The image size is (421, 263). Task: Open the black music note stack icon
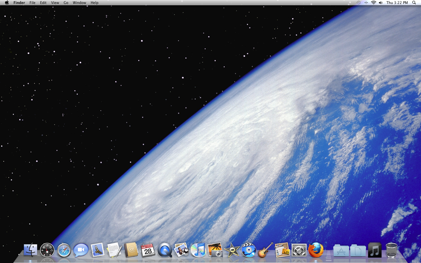(x=375, y=250)
